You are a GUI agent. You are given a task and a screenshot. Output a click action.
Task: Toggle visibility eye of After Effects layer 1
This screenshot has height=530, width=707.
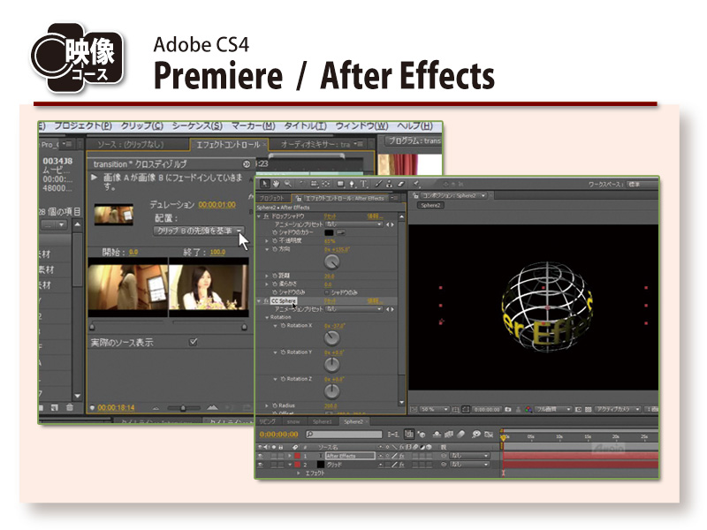(x=260, y=456)
